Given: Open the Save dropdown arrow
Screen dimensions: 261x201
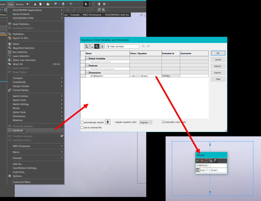Looking at the screenshot, I should [59, 4].
